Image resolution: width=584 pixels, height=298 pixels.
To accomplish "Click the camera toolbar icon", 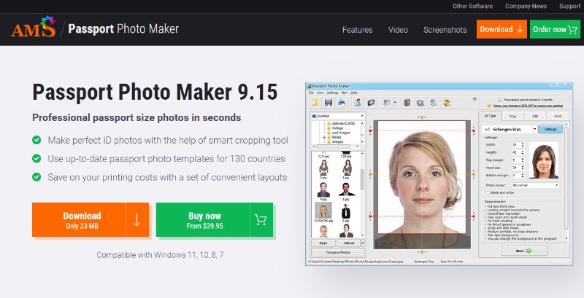I will (371, 103).
